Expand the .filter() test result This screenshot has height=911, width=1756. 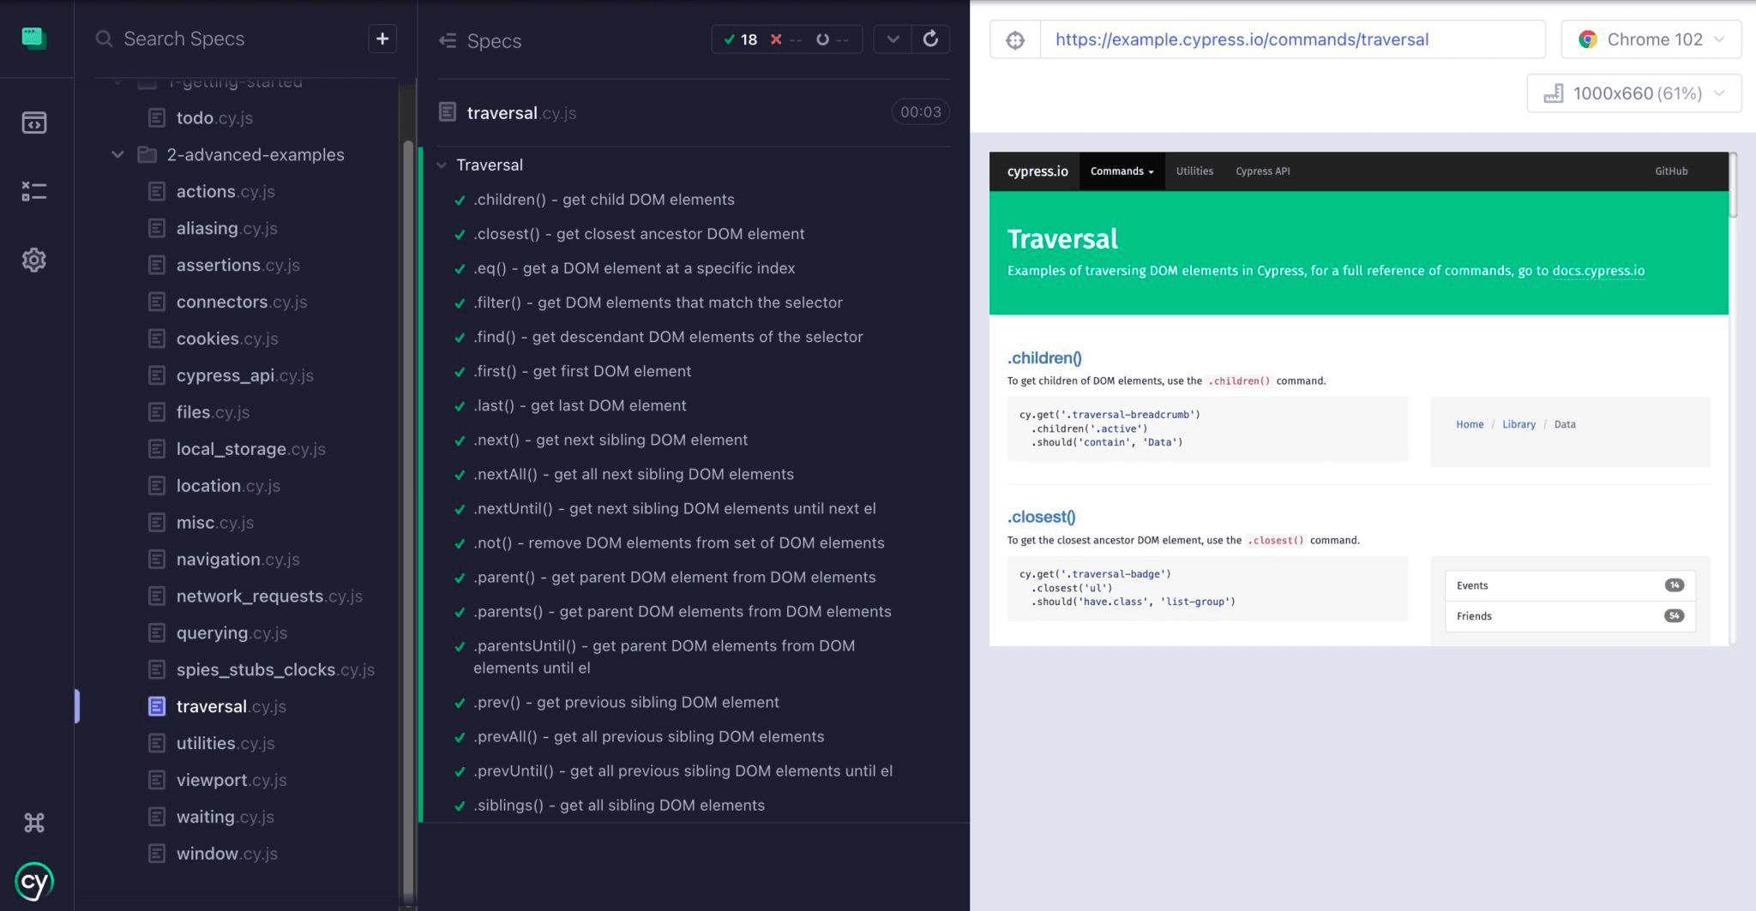click(x=658, y=303)
